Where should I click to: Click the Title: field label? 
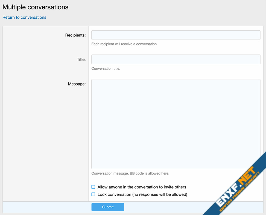pyautogui.click(x=81, y=59)
